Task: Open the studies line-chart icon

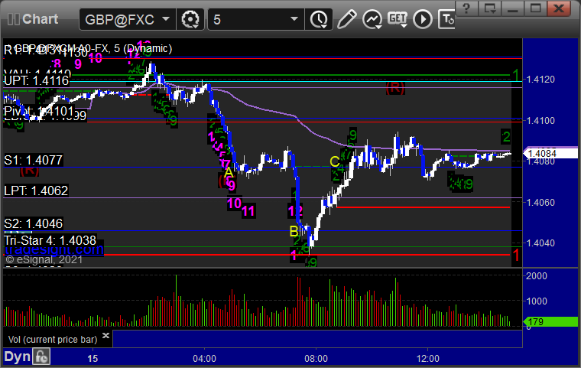Action: [372, 19]
